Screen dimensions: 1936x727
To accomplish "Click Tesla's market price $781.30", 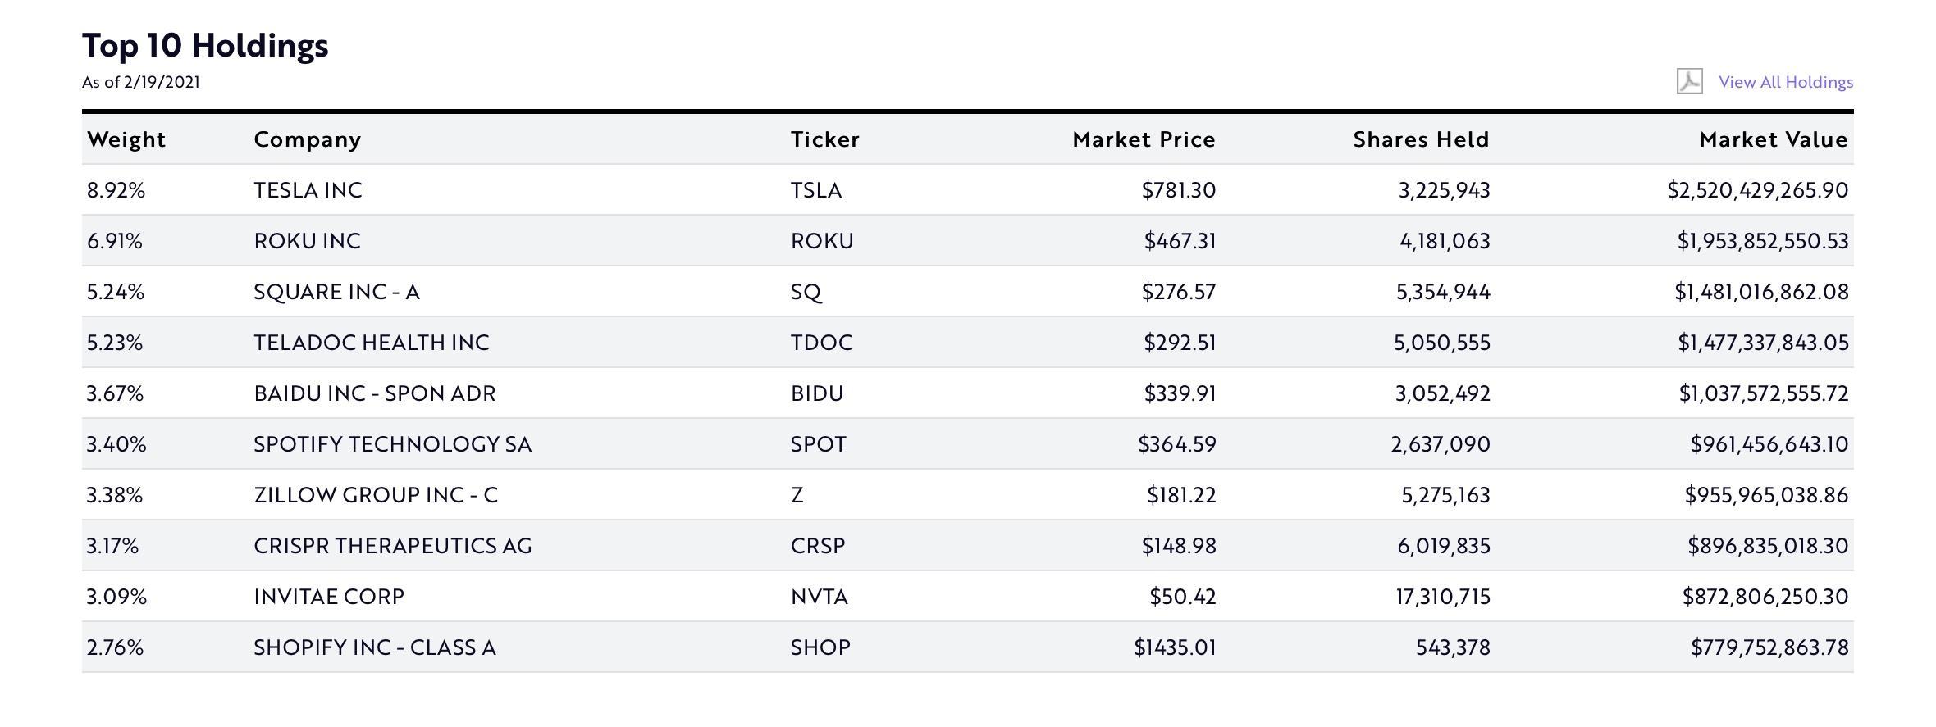I will (x=1179, y=190).
